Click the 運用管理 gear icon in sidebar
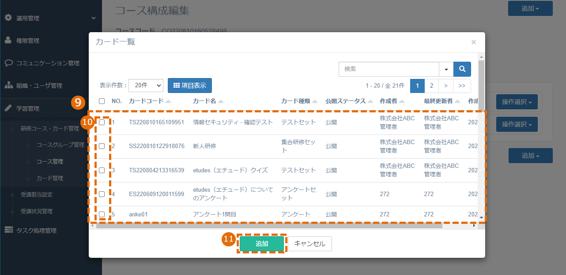The height and width of the screenshot is (275, 566). tap(8, 18)
